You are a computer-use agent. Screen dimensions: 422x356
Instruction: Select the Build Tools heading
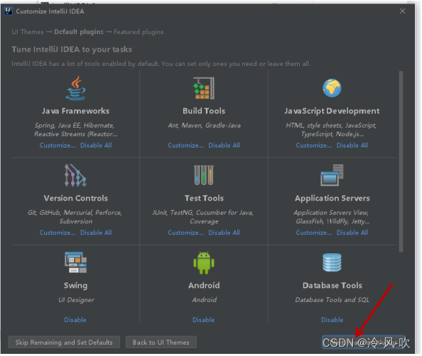[204, 111]
